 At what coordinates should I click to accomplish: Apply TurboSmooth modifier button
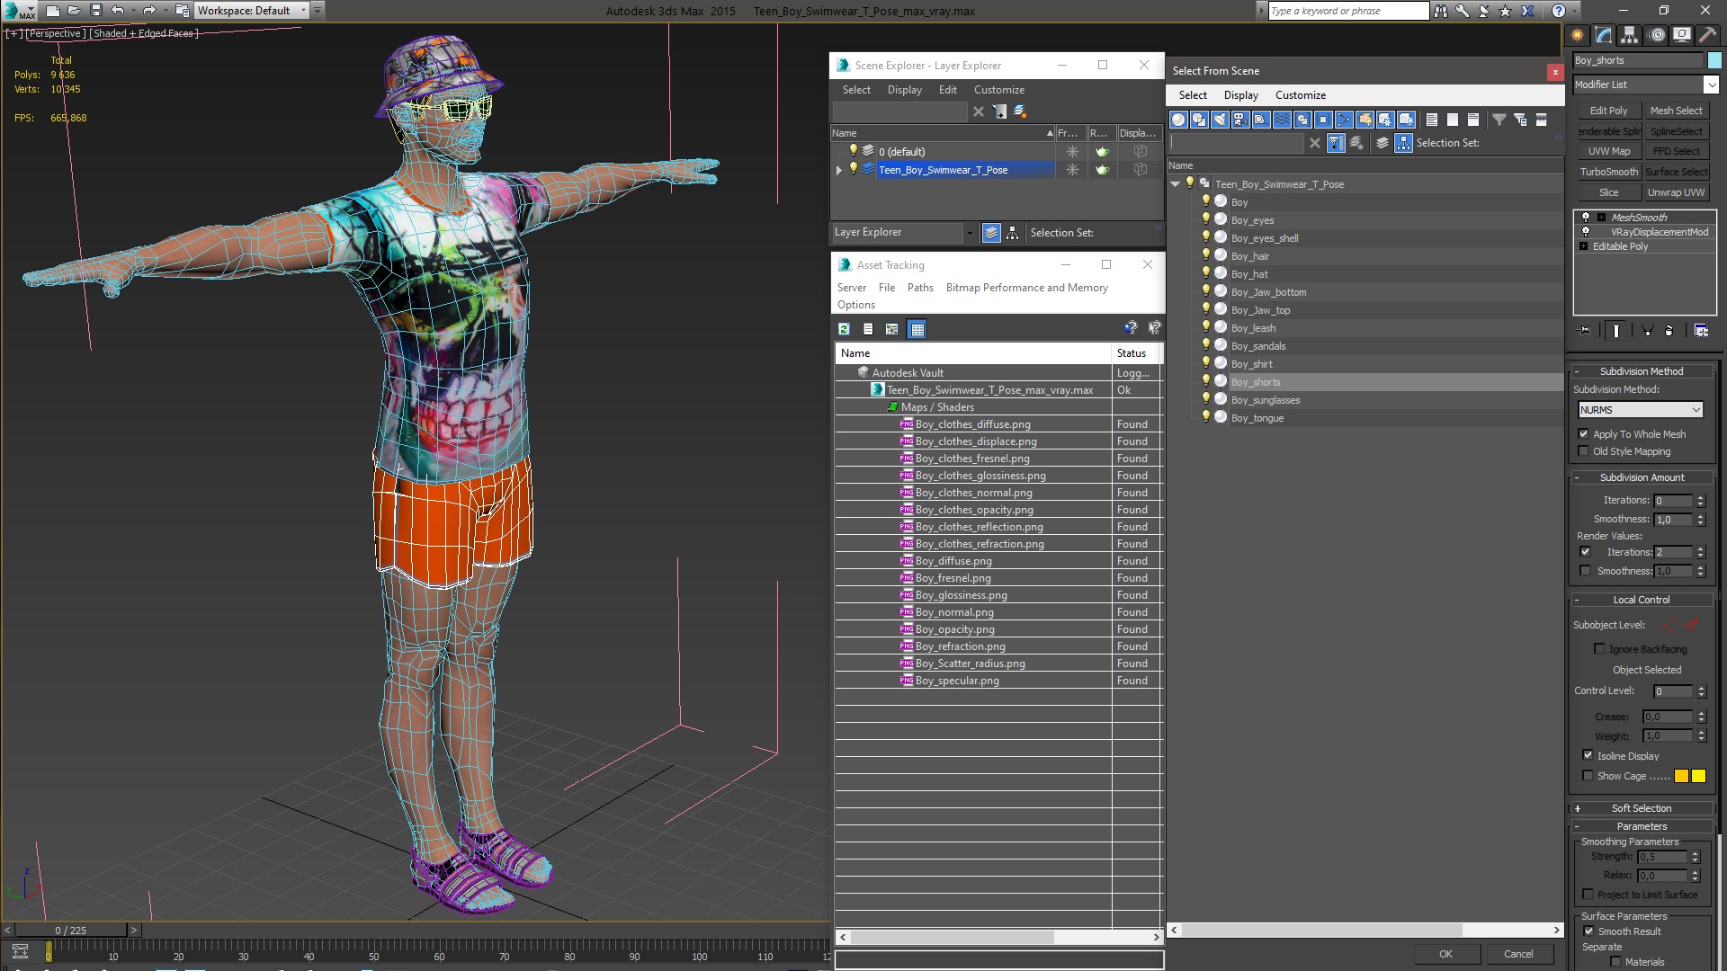pos(1609,172)
